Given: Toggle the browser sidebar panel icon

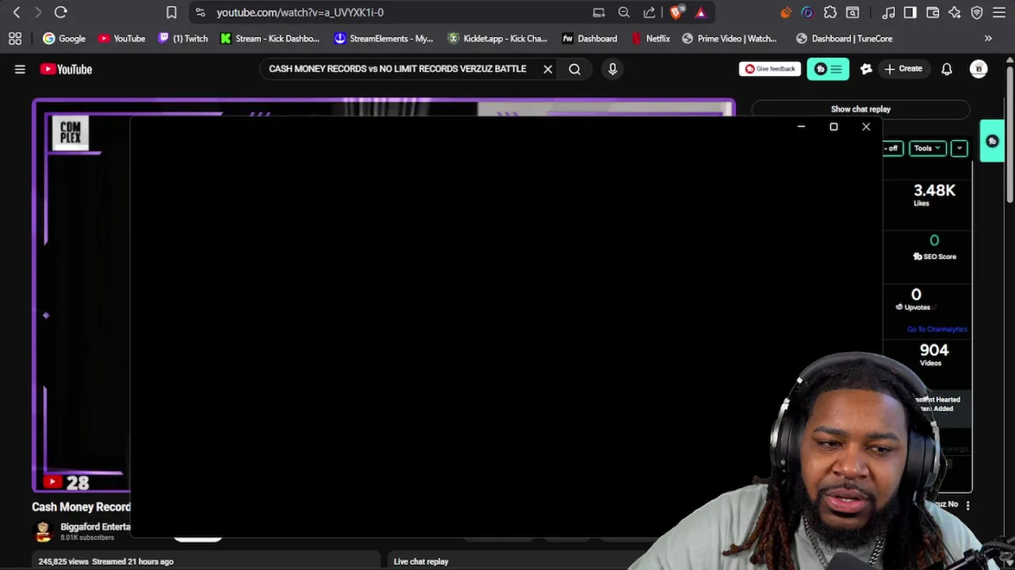Looking at the screenshot, I should (910, 12).
